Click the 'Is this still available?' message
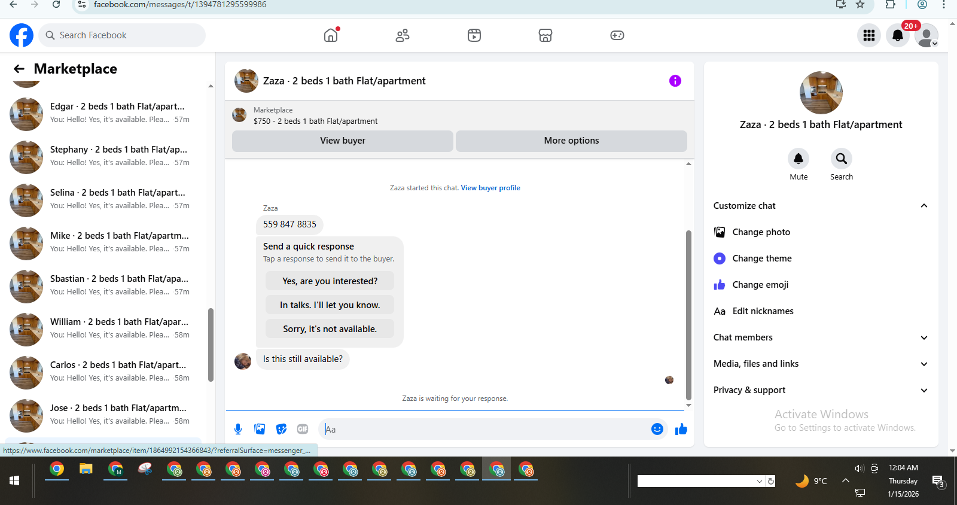 (x=303, y=359)
